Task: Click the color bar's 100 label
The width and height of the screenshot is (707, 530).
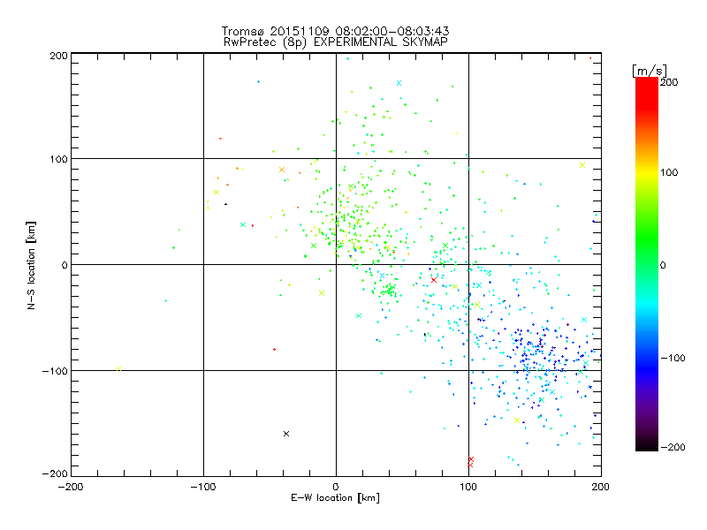Action: point(669,172)
